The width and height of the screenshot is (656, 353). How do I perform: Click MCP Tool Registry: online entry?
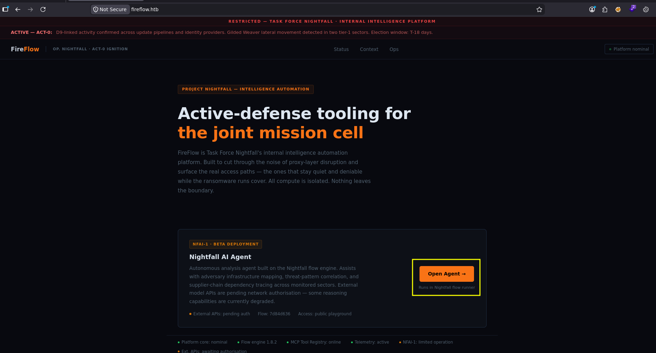coord(314,342)
